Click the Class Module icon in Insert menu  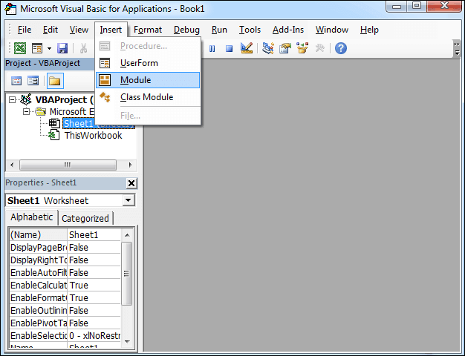[x=105, y=97]
